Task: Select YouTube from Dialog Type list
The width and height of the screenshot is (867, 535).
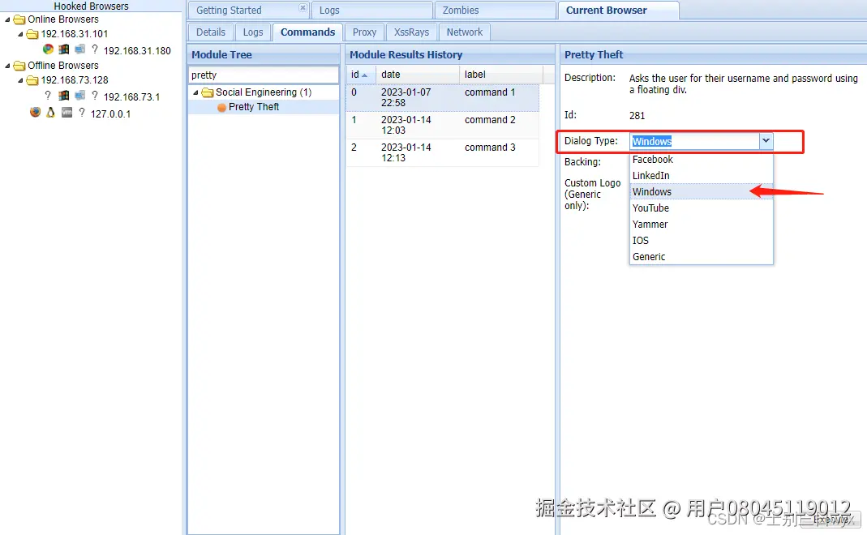Action: pos(701,208)
